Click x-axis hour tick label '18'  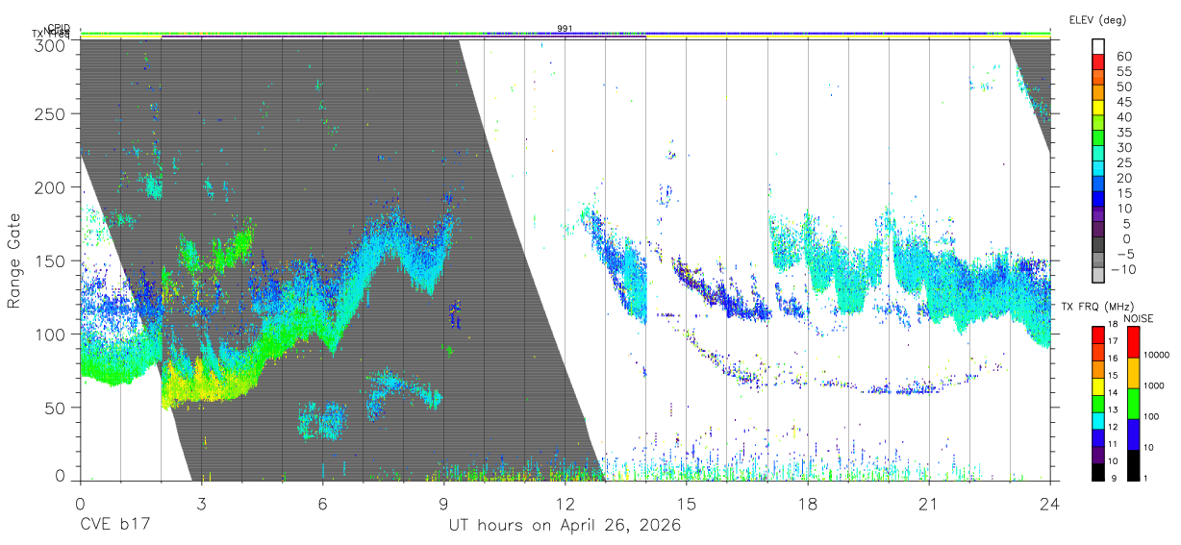pos(808,504)
